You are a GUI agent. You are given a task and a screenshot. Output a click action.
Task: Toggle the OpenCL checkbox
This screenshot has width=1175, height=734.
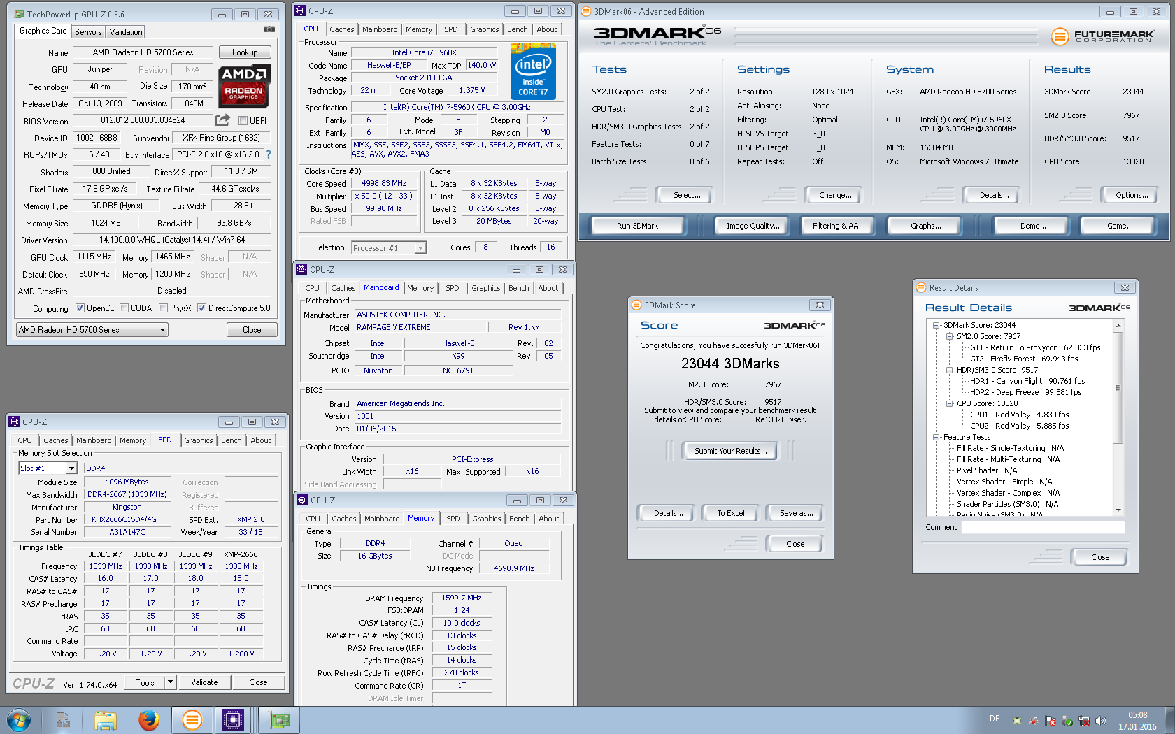tap(80, 308)
